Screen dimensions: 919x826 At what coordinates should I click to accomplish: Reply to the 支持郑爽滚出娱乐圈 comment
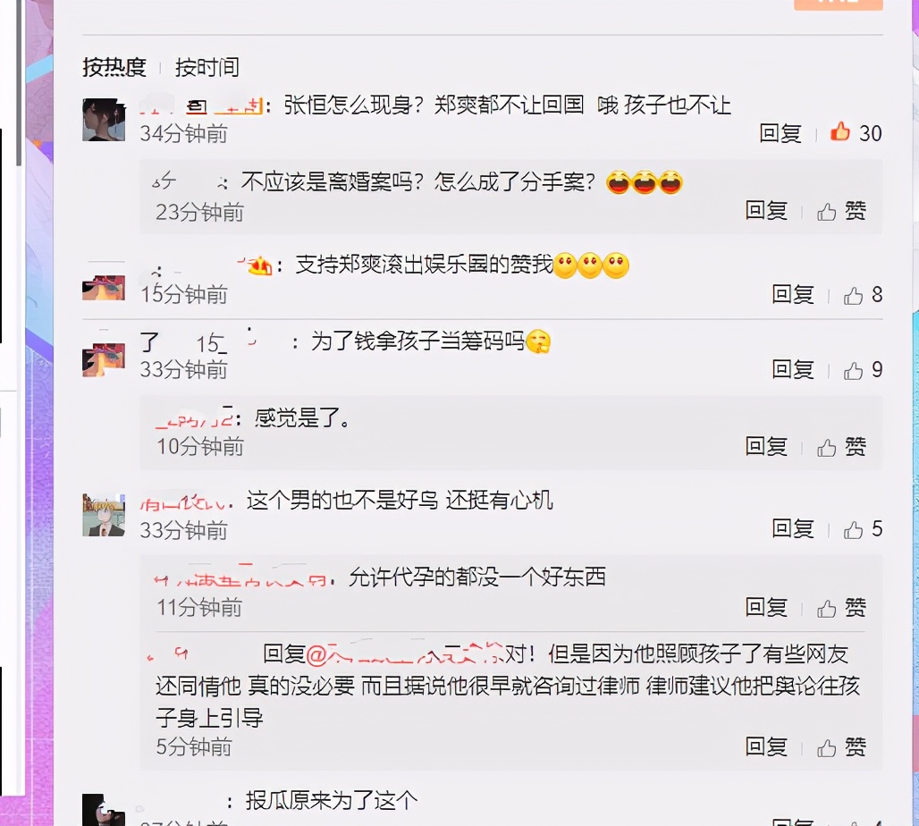pos(792,294)
